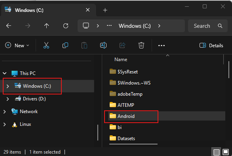Click the 1 item selected status text
This screenshot has height=156, width=232.
point(45,152)
